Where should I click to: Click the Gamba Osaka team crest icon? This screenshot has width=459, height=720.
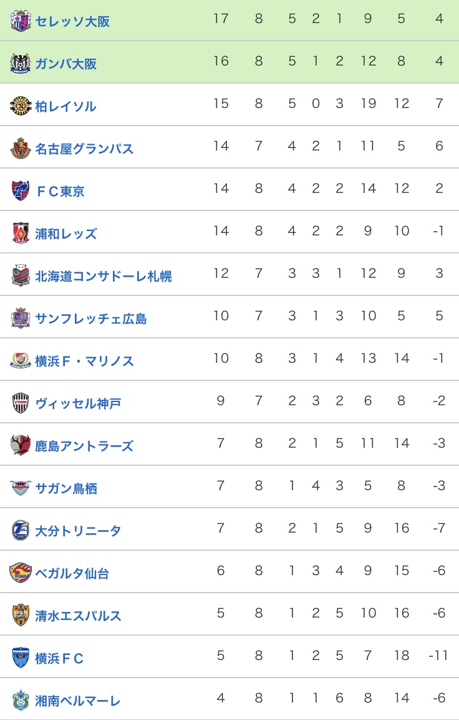[x=21, y=63]
